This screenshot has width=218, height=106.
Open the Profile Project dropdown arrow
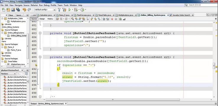85,10
